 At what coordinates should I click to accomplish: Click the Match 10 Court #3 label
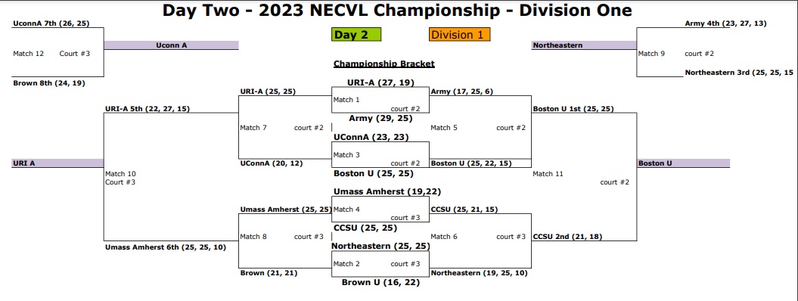[x=121, y=178]
